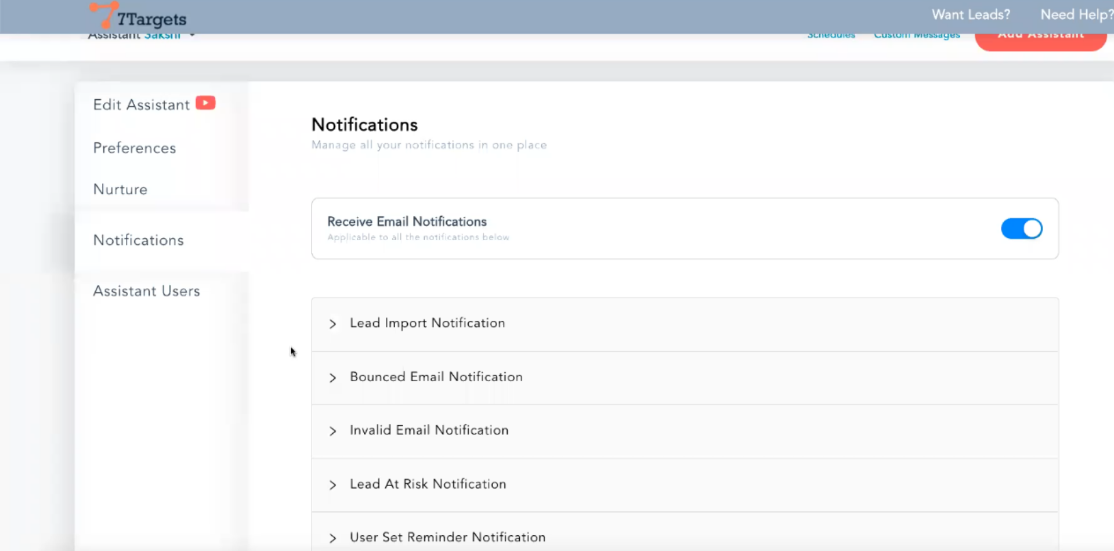Go to Schedules
This screenshot has height=551, width=1114.
(831, 36)
